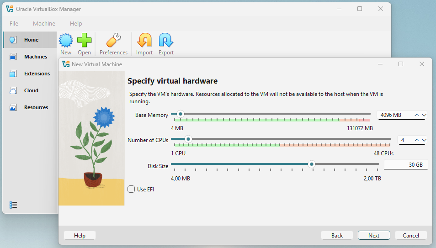Click the 1 CPU minimum label
Viewport: 436px width, 248px height.
(178, 153)
